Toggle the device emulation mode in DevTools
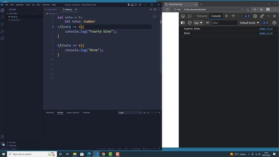 pos(190,16)
